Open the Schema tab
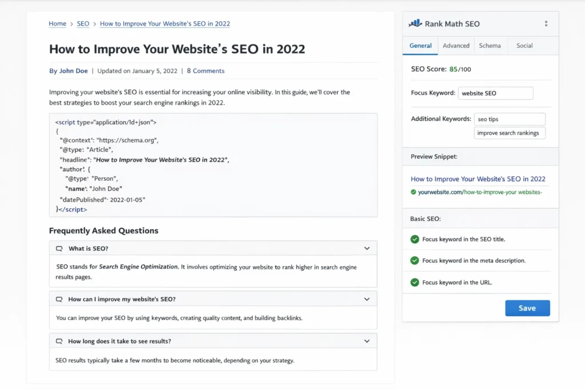 point(490,45)
